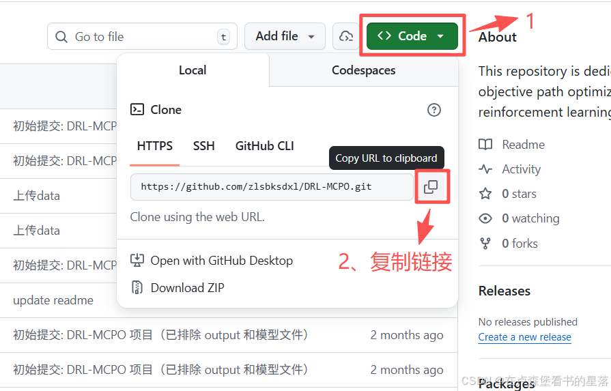This screenshot has width=611, height=391.
Task: Copy the clone URL to clipboard
Action: coord(431,187)
